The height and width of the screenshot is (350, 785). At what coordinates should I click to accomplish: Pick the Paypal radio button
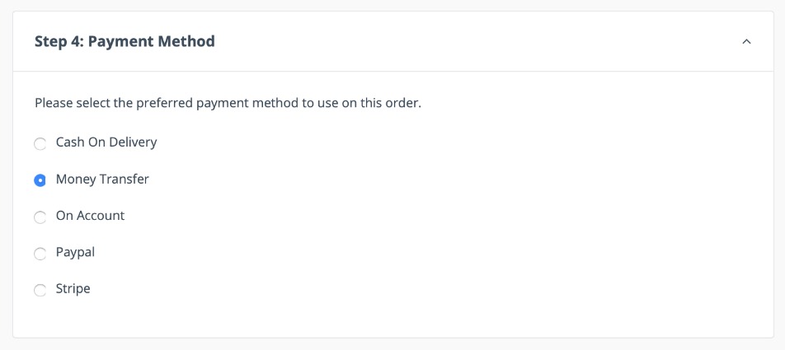click(40, 254)
